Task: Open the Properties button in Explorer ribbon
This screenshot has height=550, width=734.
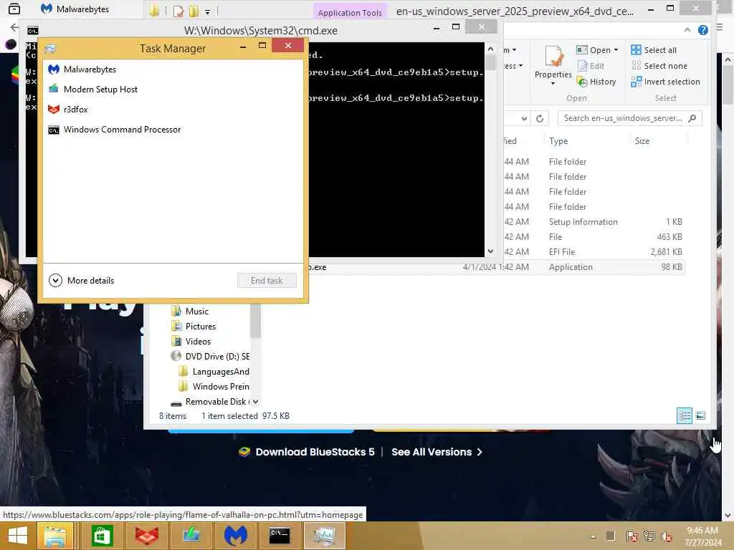Action: tap(553, 65)
